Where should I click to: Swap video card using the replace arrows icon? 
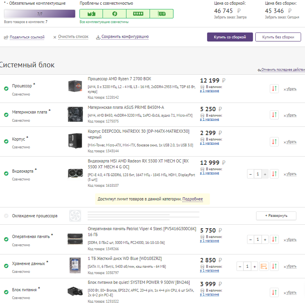coord(274,174)
